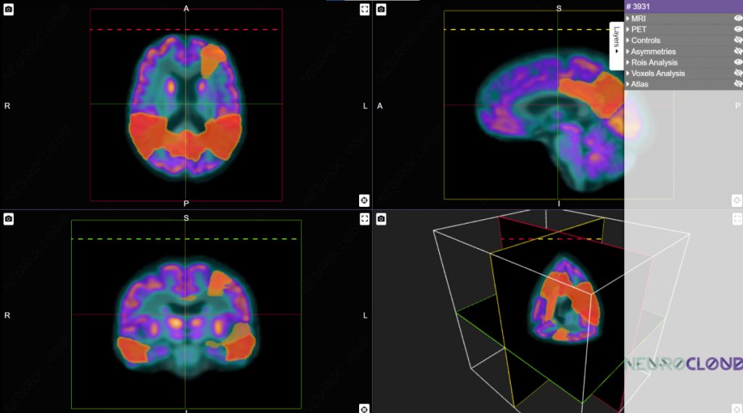Toggle visibility of the PET layer
Screen dimensions: 743x413
coord(738,30)
